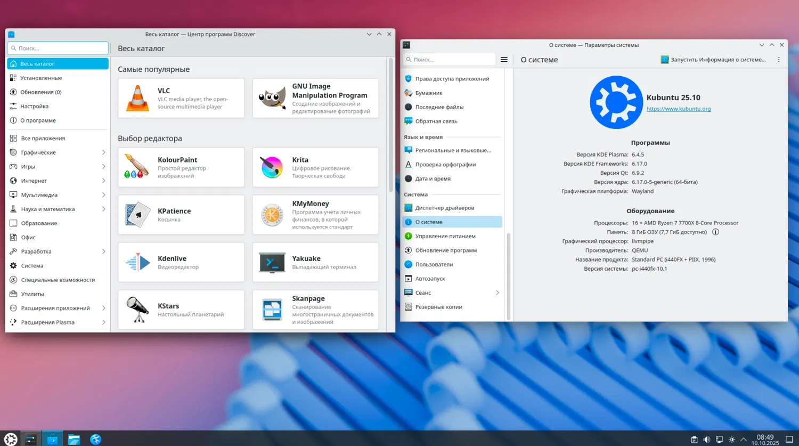Select the Krita app icon
The height and width of the screenshot is (446, 799).
coord(272,167)
